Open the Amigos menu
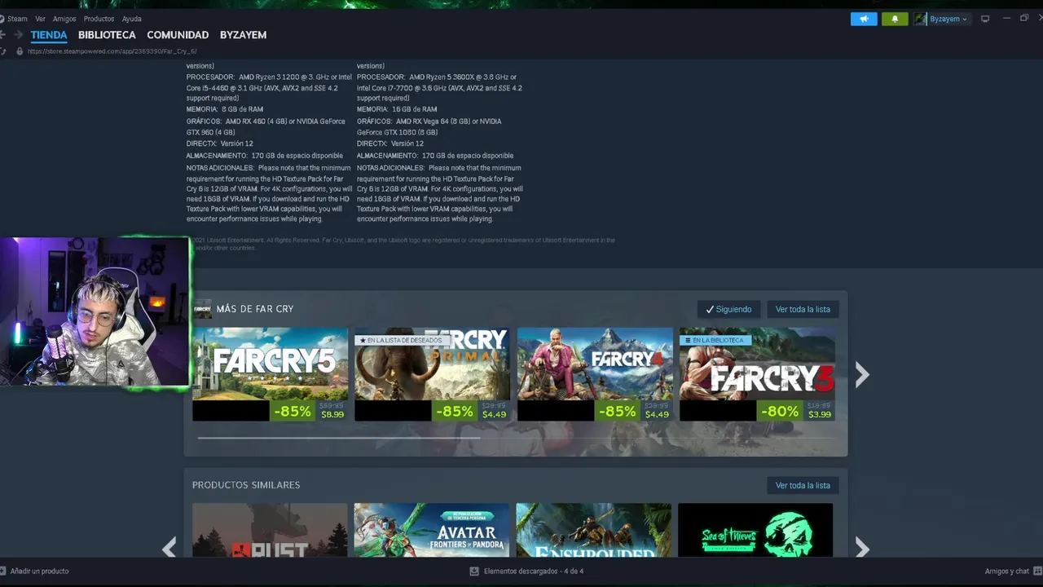 [64, 19]
